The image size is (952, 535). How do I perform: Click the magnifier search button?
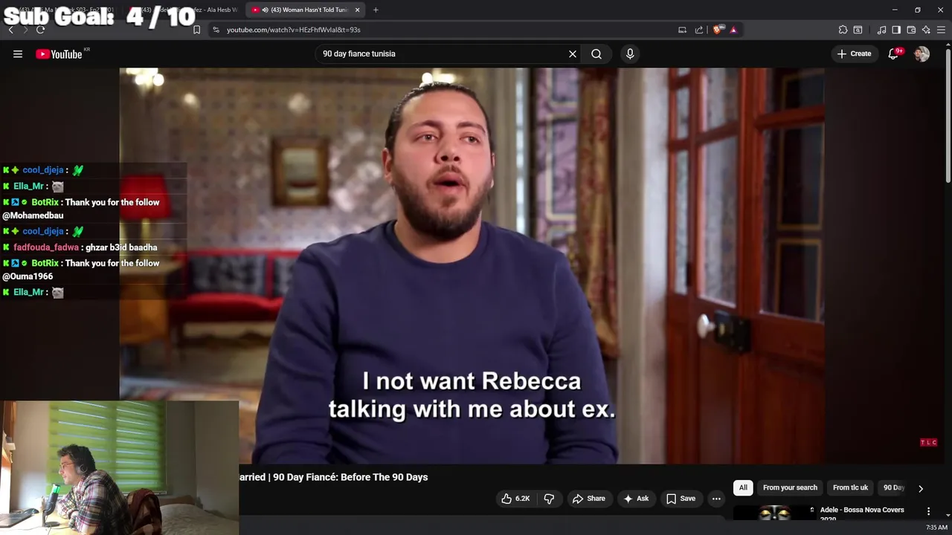(596, 53)
